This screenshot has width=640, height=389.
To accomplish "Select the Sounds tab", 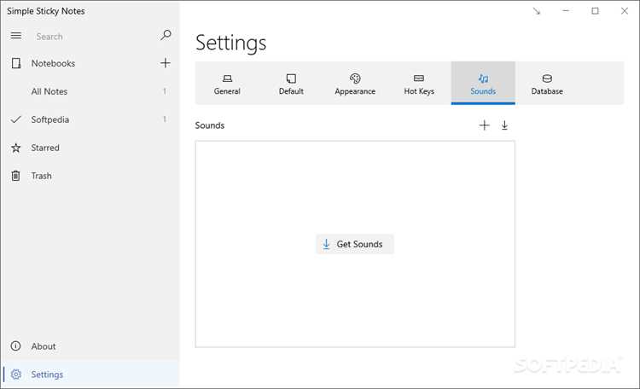I will pos(483,84).
